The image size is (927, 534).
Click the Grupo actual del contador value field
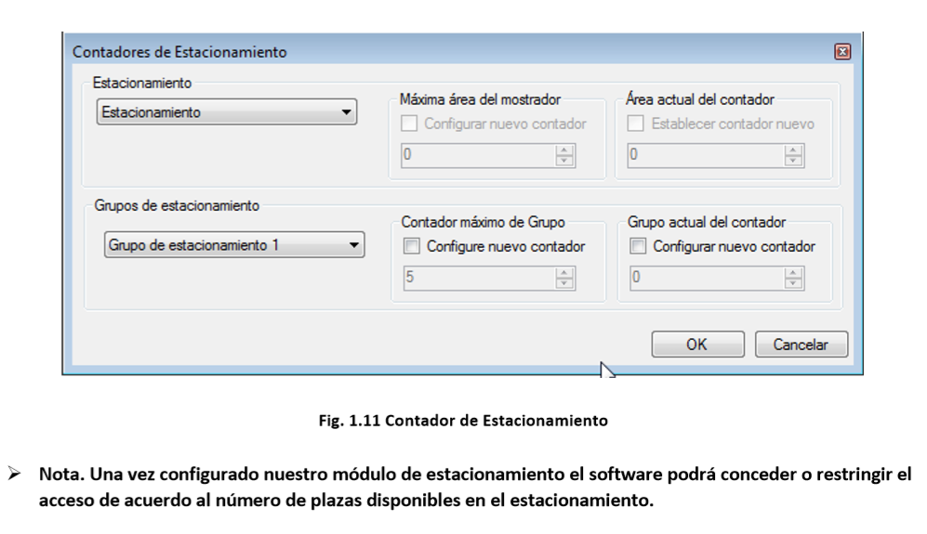(707, 278)
